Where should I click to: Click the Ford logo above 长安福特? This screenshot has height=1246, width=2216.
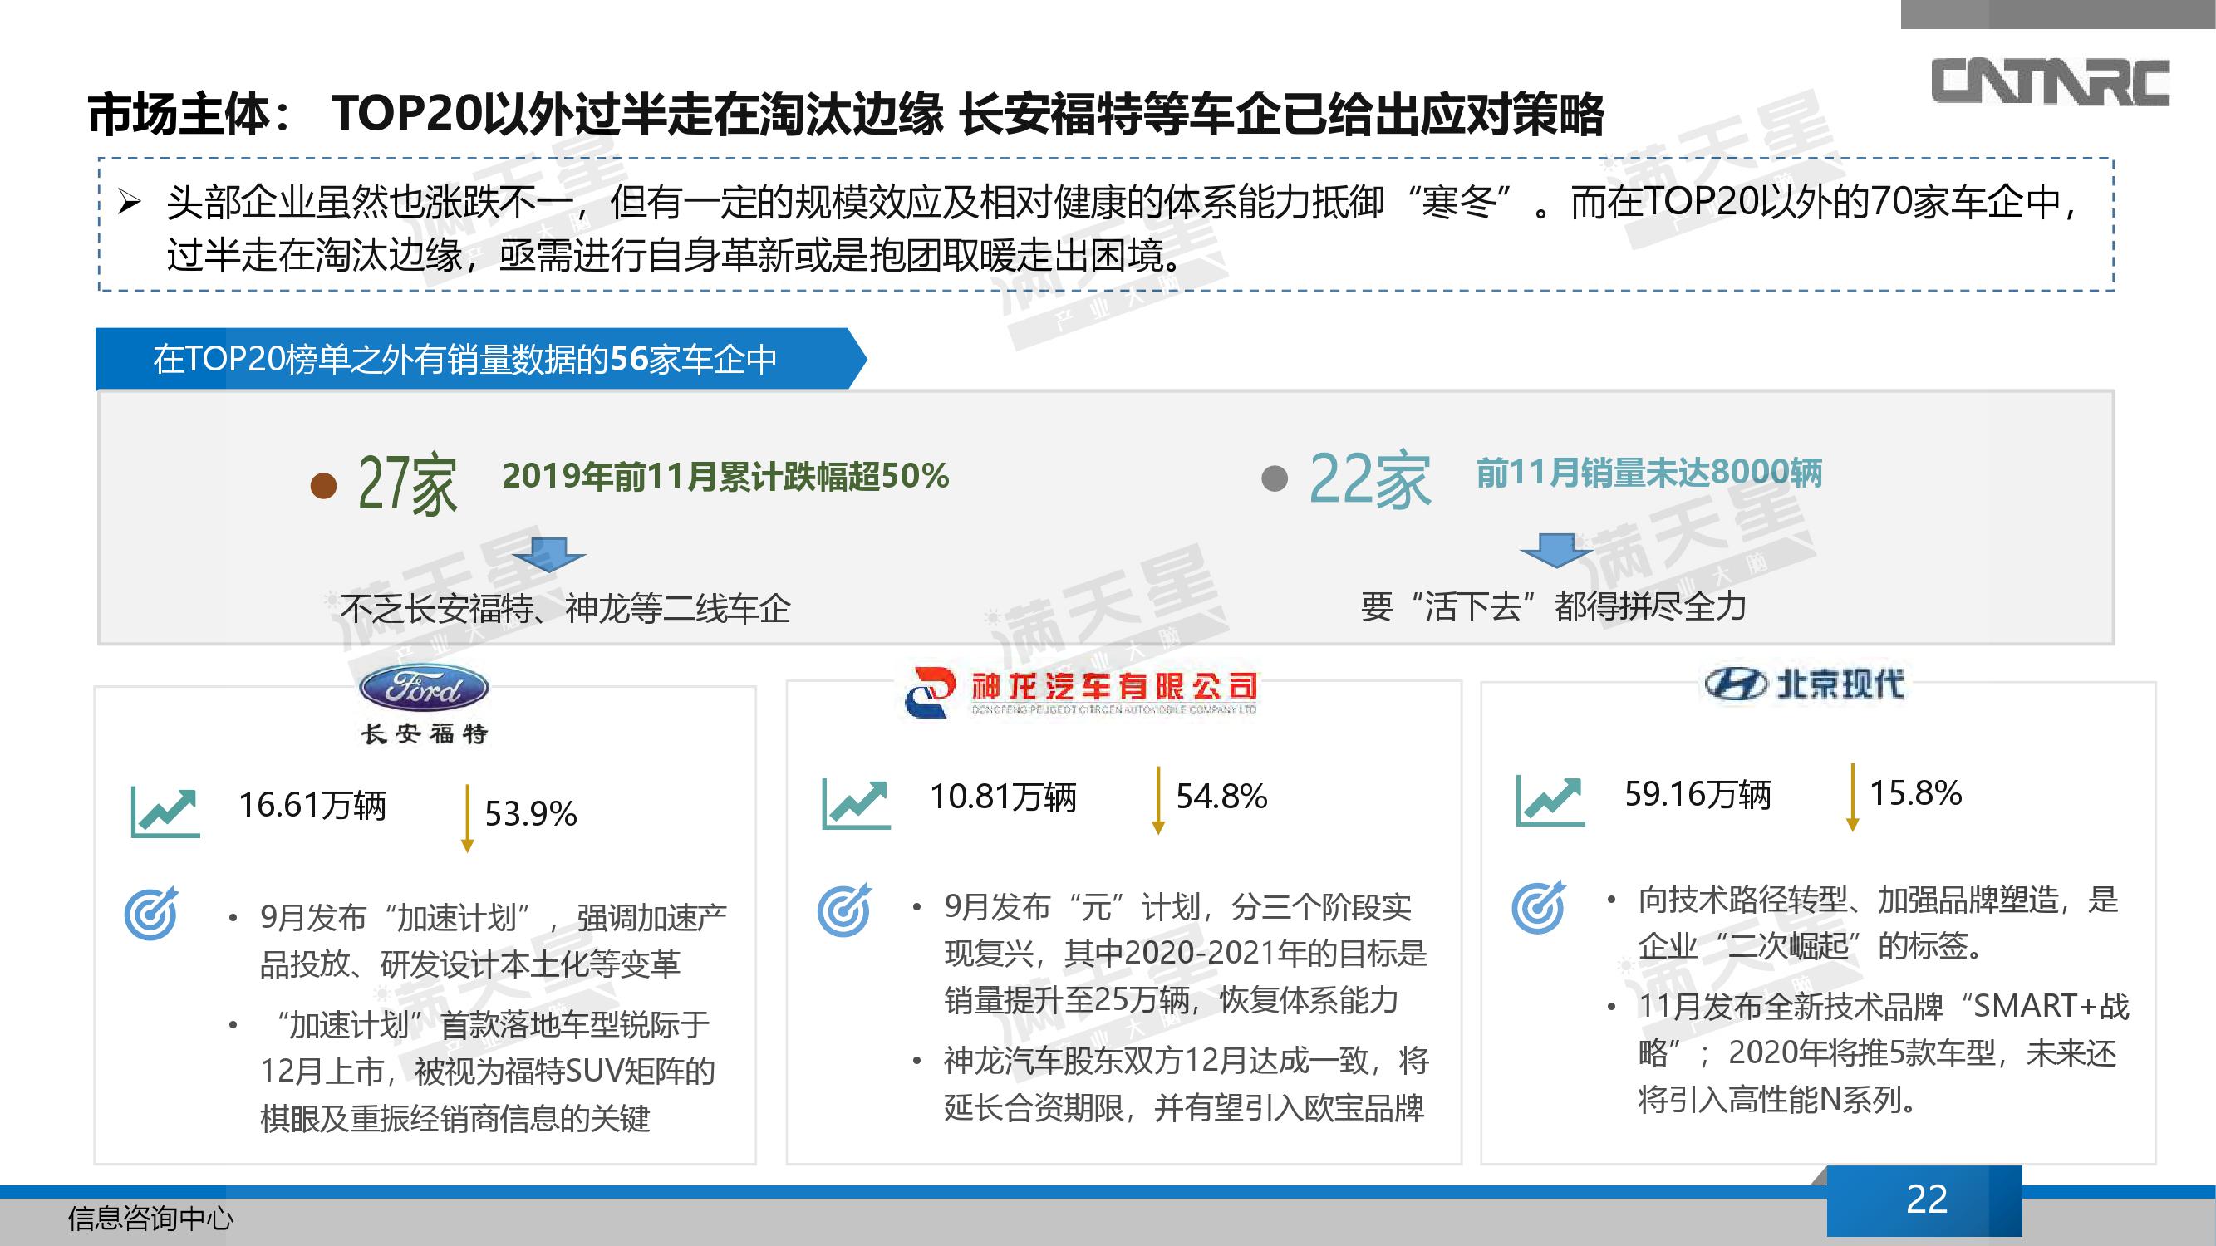(423, 688)
